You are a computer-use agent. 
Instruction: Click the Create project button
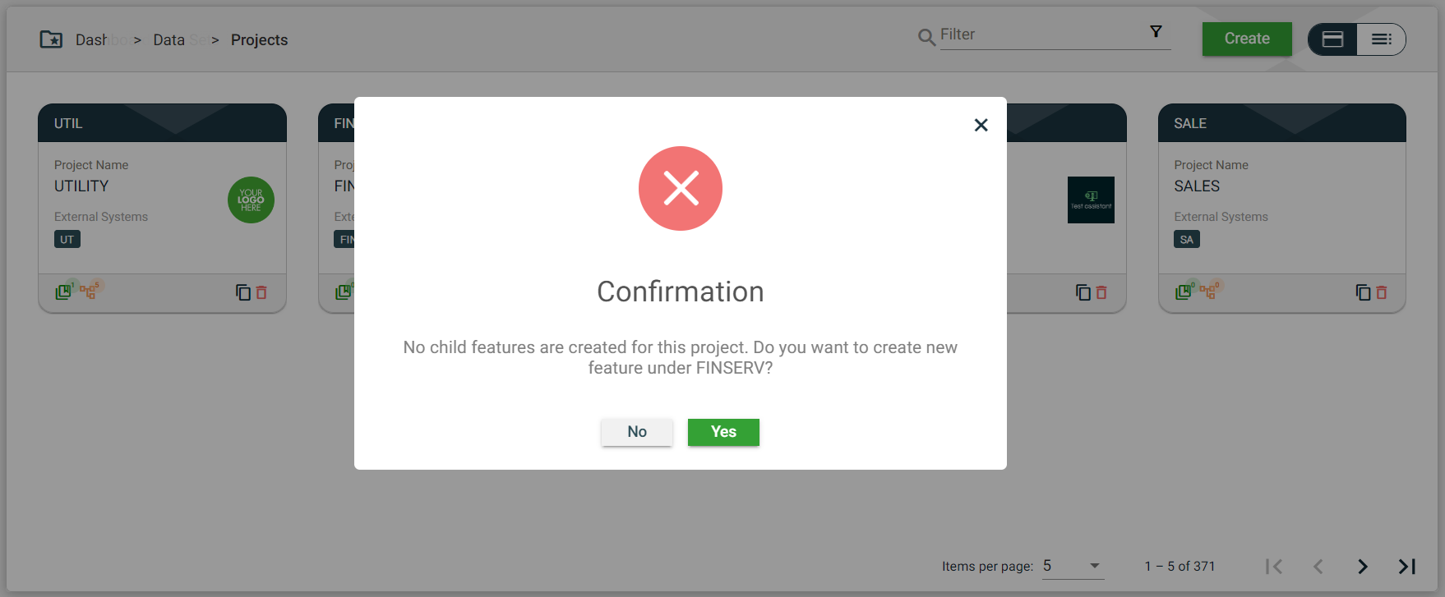point(1246,39)
